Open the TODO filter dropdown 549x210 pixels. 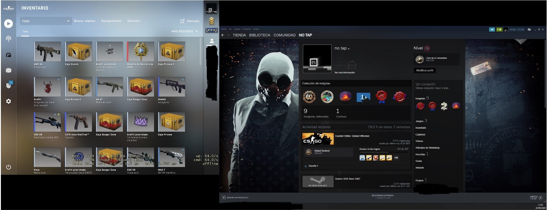pos(46,21)
